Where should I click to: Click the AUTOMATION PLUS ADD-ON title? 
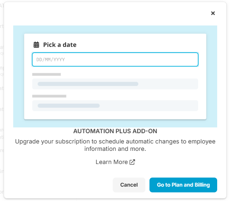tap(115, 131)
